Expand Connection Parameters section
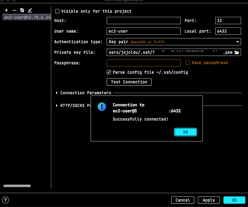 (x=57, y=93)
